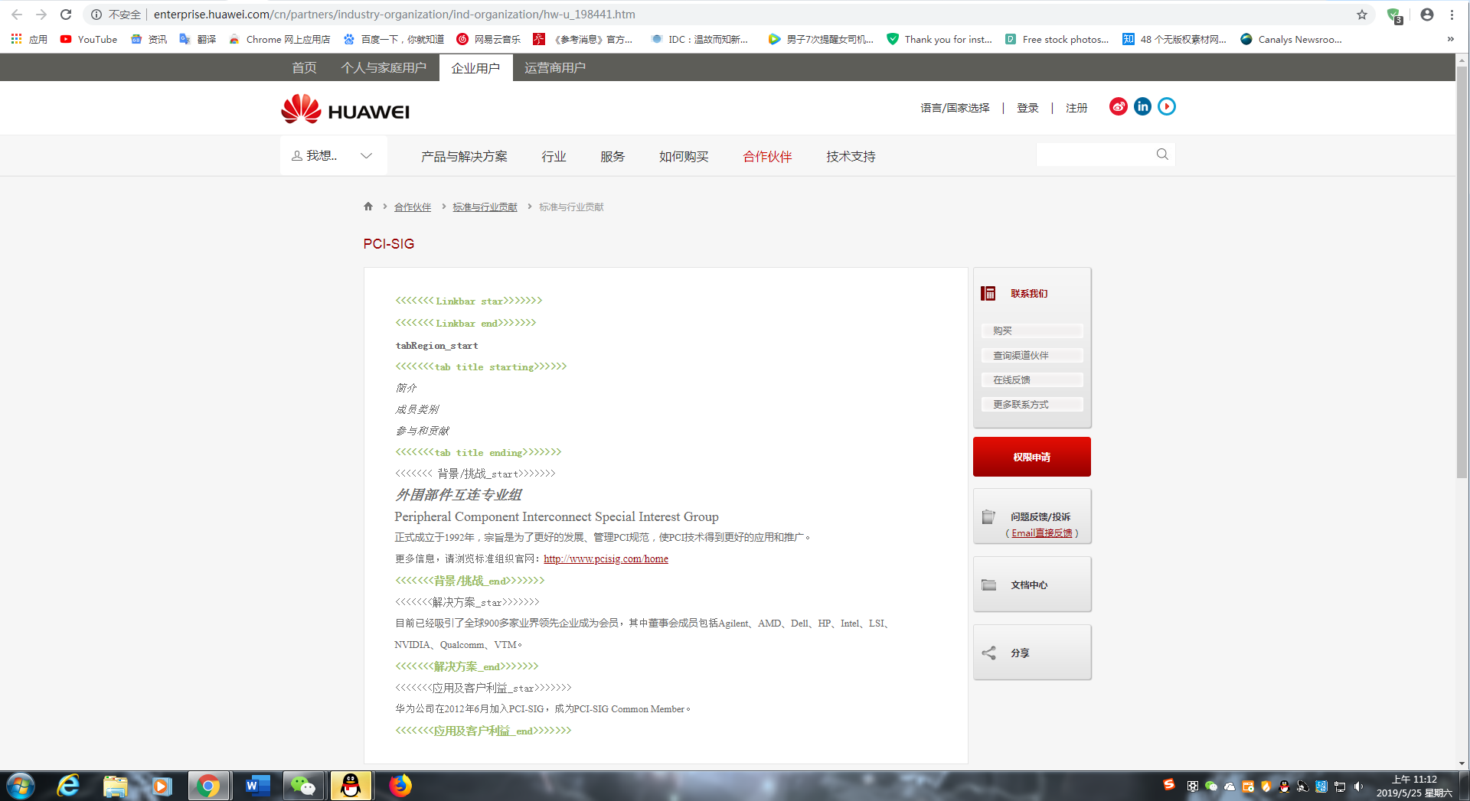The image size is (1470, 801).
Task: Click the Huawei logo
Action: point(345,109)
